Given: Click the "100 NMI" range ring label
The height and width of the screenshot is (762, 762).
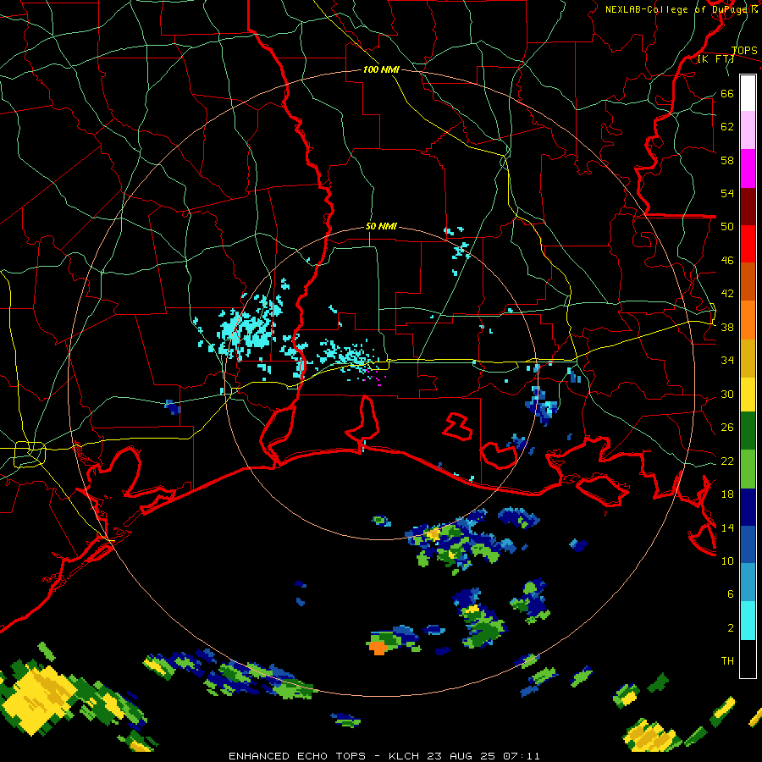Looking at the screenshot, I should click(381, 69).
